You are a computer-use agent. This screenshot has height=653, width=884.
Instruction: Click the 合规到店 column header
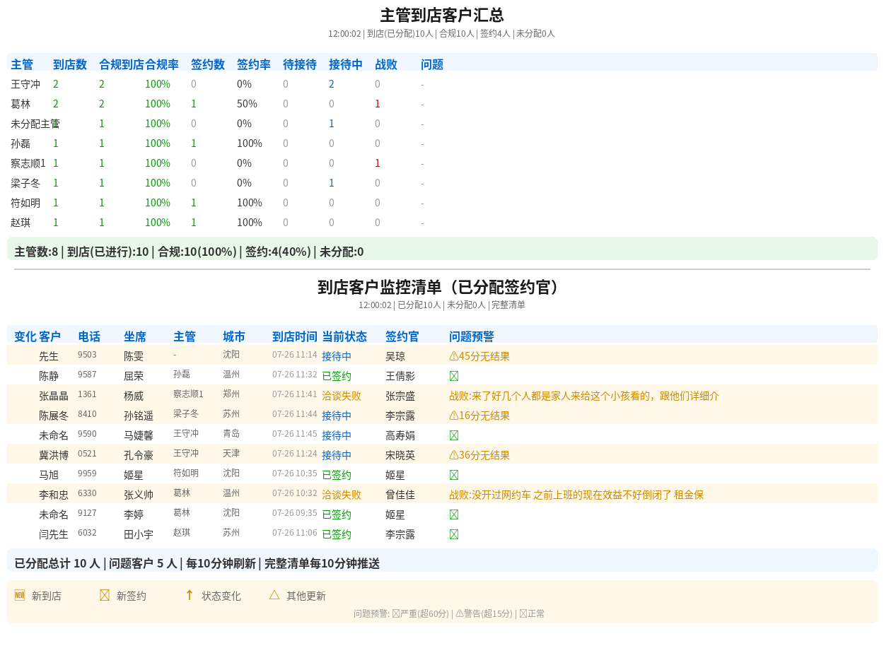(x=122, y=64)
